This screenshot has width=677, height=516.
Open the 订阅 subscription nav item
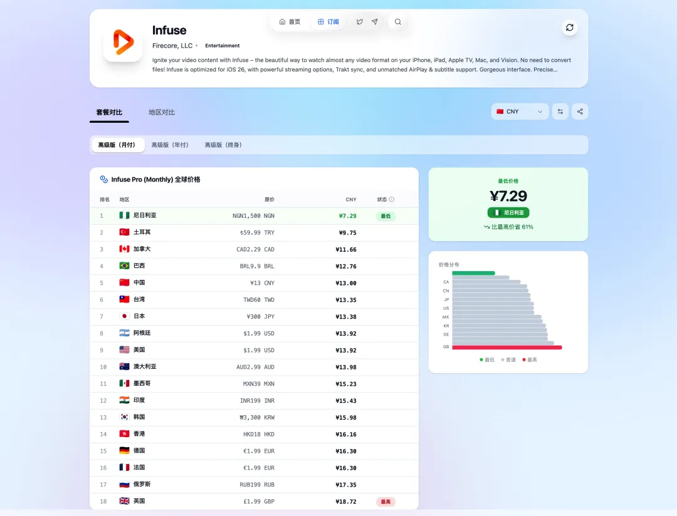click(x=328, y=21)
